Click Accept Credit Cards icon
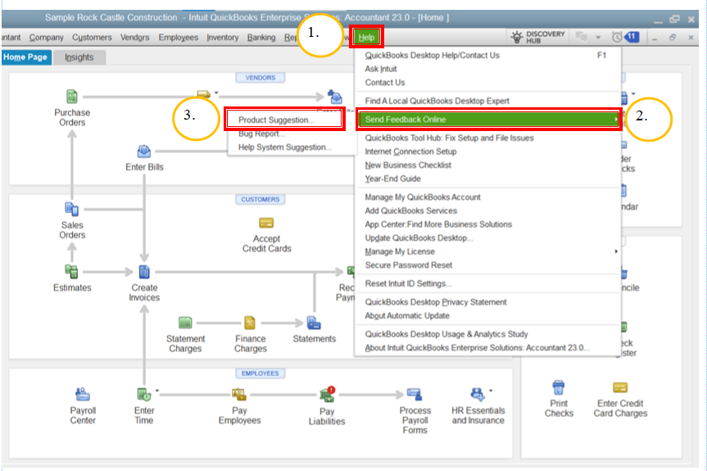 (266, 223)
